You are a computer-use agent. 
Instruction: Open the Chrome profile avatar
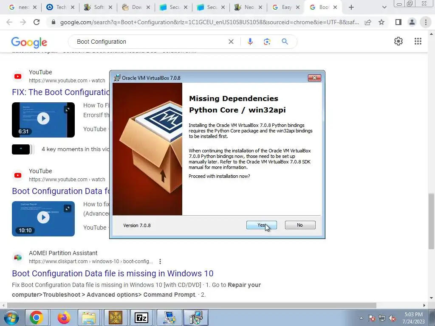[x=412, y=22]
